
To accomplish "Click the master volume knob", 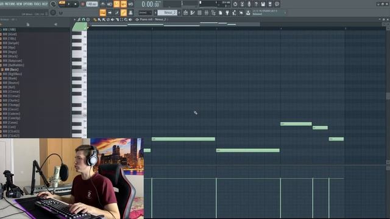I will [x=53, y=4].
